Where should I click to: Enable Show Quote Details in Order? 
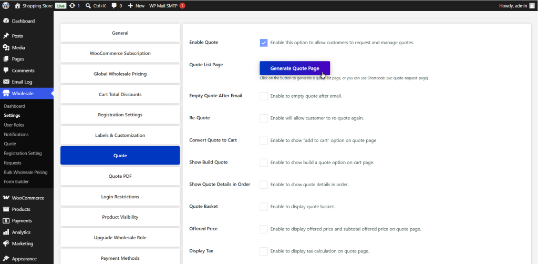pos(264,185)
